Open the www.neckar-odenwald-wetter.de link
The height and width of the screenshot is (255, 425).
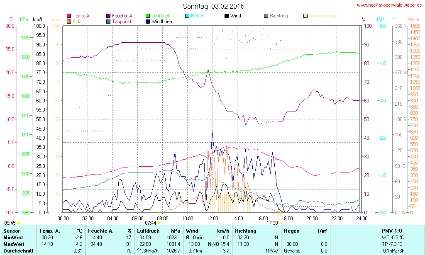pyautogui.click(x=389, y=5)
